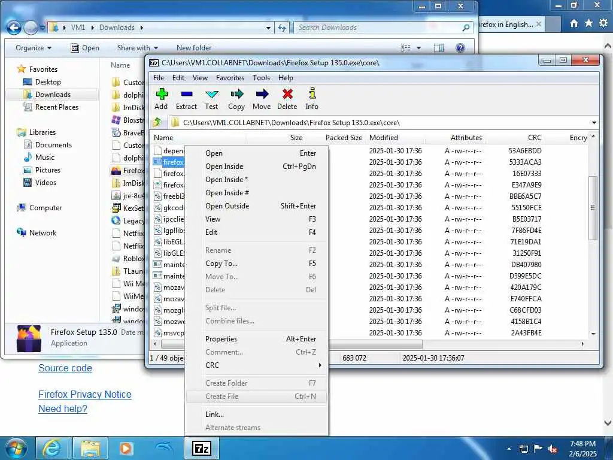The width and height of the screenshot is (613, 460).
Task: Open the File menu in 7-Zip
Action: tap(158, 77)
